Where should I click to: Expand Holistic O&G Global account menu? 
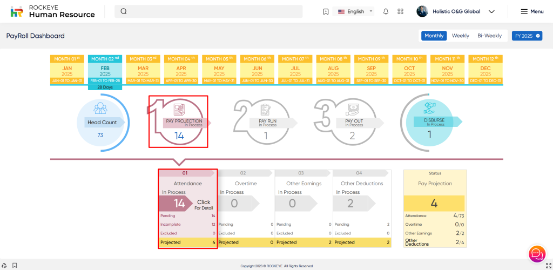pos(456,11)
